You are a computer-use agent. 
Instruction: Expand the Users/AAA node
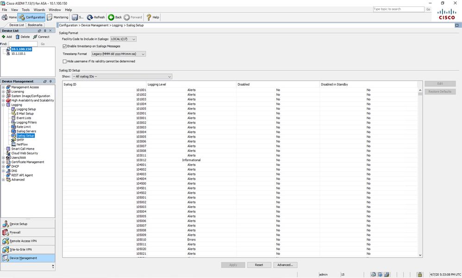(3, 158)
